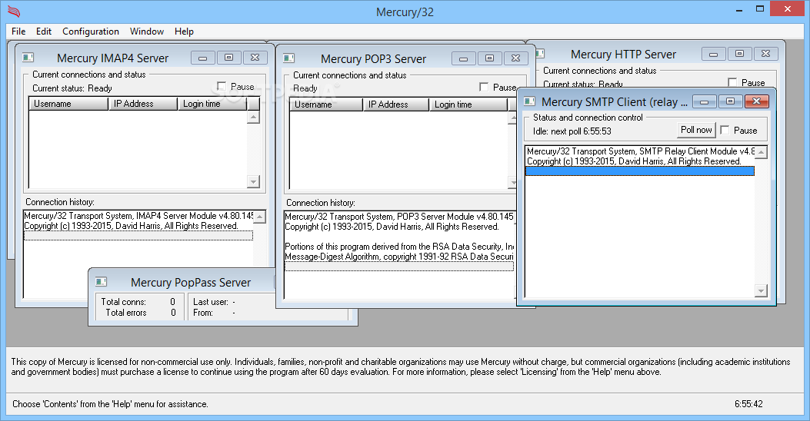Maximize the main Mercury/32 window
The height and width of the screenshot is (421, 810).
tap(760, 8)
